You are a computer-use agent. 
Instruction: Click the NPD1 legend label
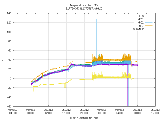click(140, 19)
